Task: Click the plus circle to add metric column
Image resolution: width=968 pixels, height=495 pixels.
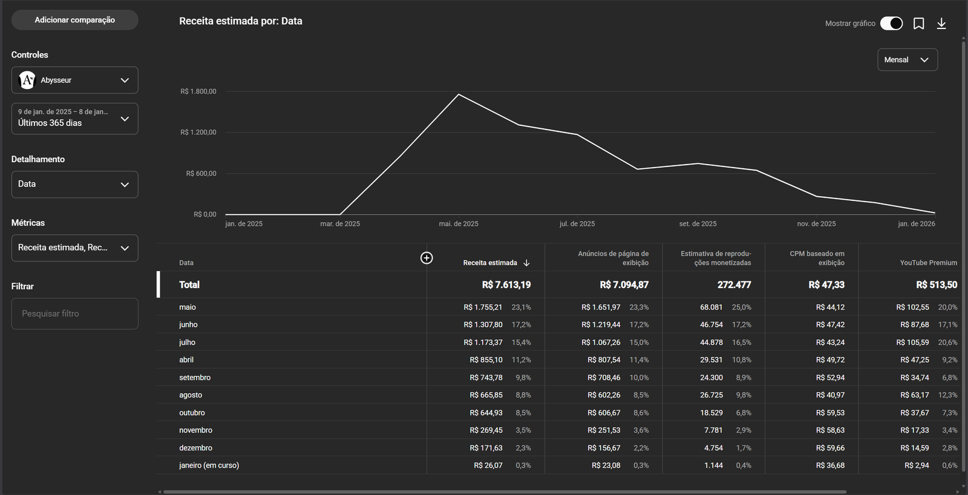Action: pyautogui.click(x=427, y=258)
